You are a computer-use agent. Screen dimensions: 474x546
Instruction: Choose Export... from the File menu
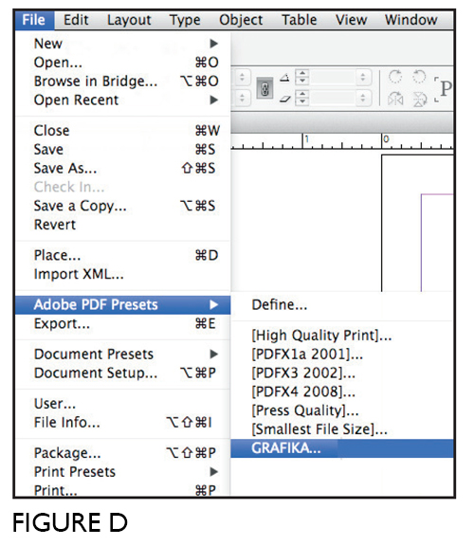[123, 323]
